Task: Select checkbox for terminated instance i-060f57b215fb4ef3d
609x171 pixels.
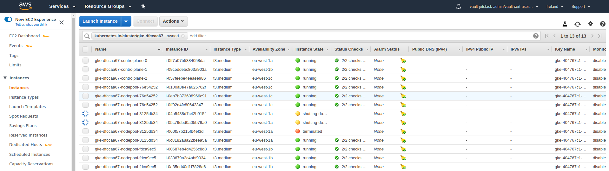Action: point(85,131)
